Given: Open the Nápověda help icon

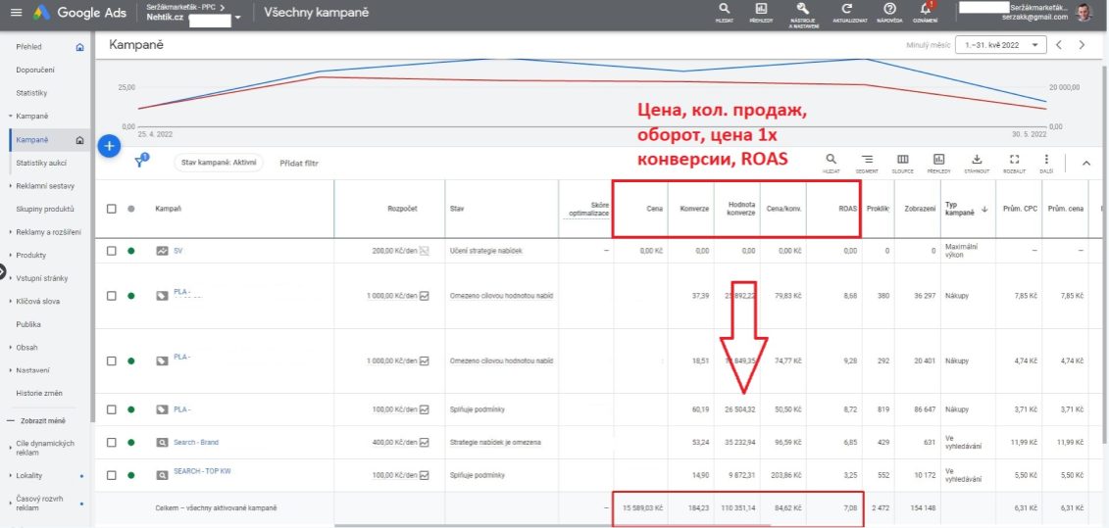Looking at the screenshot, I should tap(889, 10).
